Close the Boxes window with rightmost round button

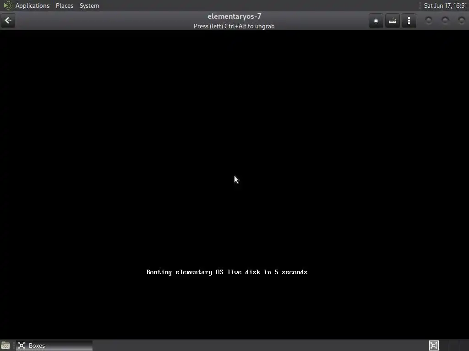pos(461,20)
